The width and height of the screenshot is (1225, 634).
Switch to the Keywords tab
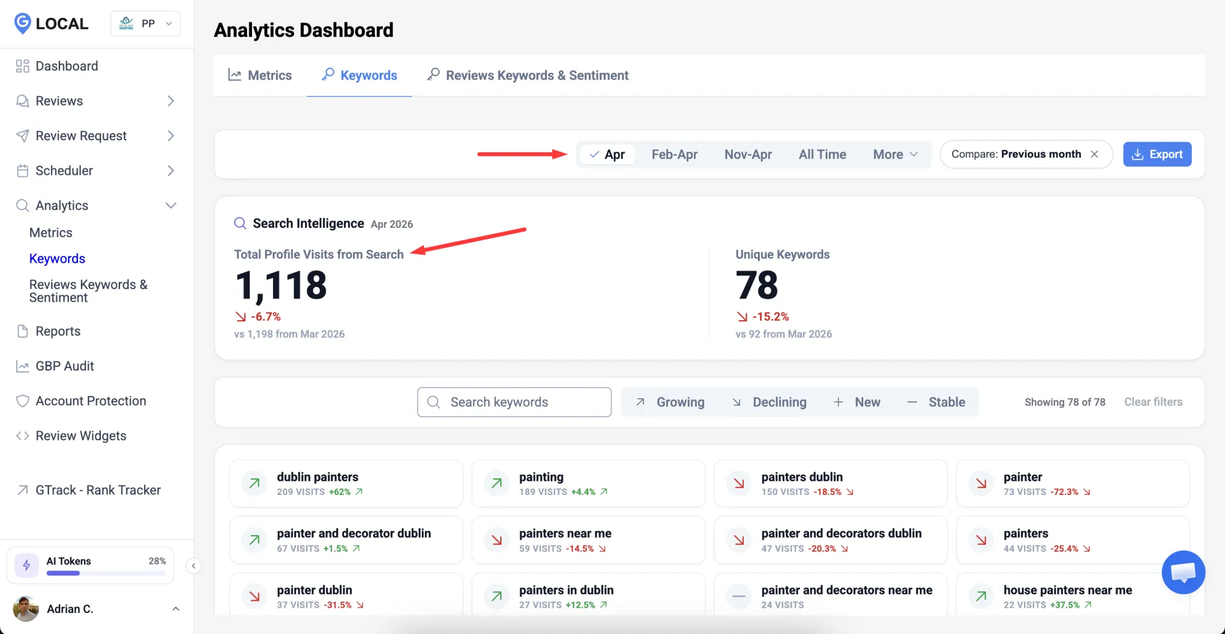359,75
